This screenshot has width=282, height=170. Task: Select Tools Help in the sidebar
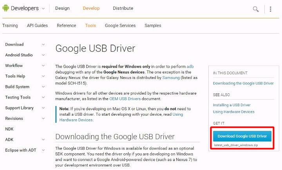(15, 76)
